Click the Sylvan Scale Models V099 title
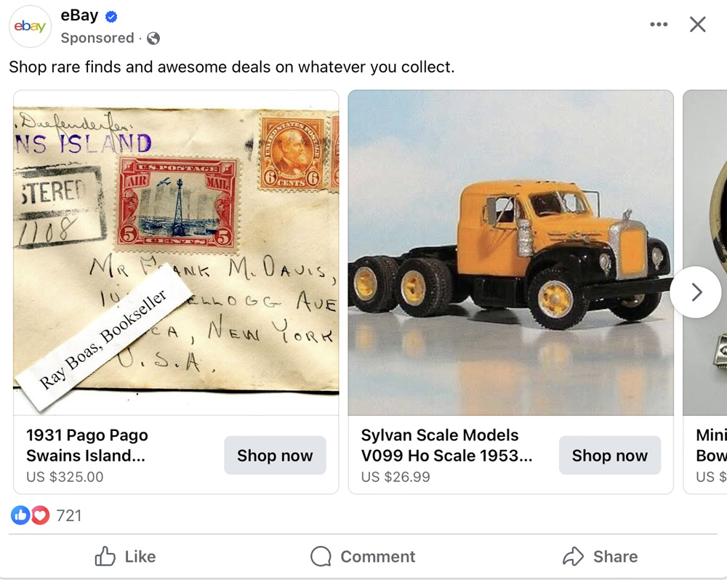 click(447, 446)
